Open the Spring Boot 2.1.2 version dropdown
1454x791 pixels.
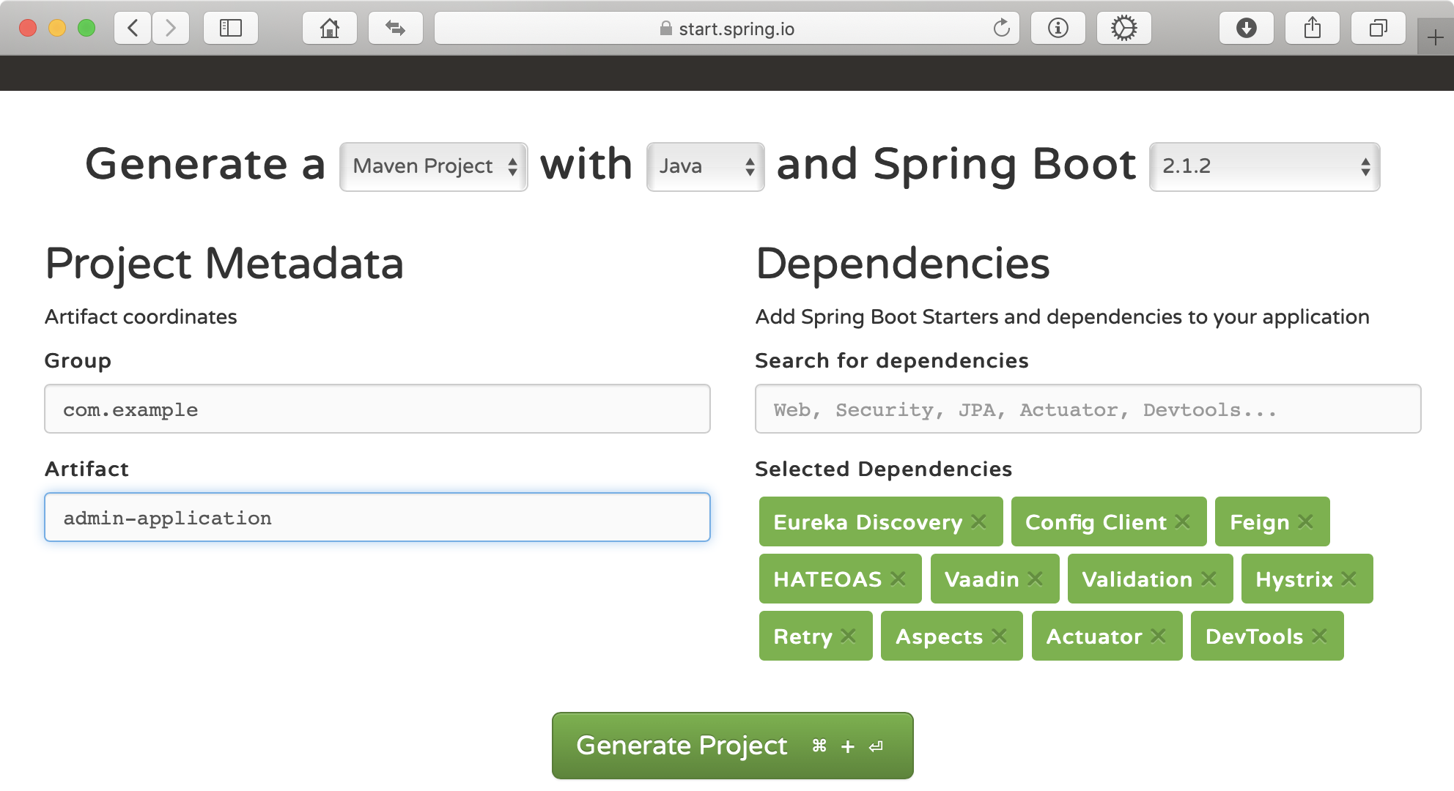[x=1264, y=167]
